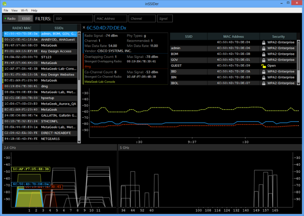
Task: Select the radio 6C:50:4D:7D:DE:Dx row
Action: point(40,34)
